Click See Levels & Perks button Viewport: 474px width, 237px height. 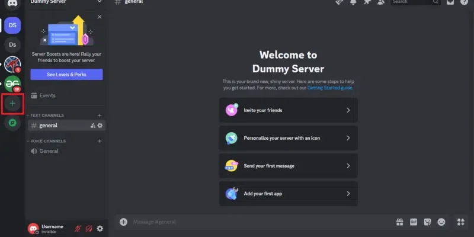pos(66,75)
